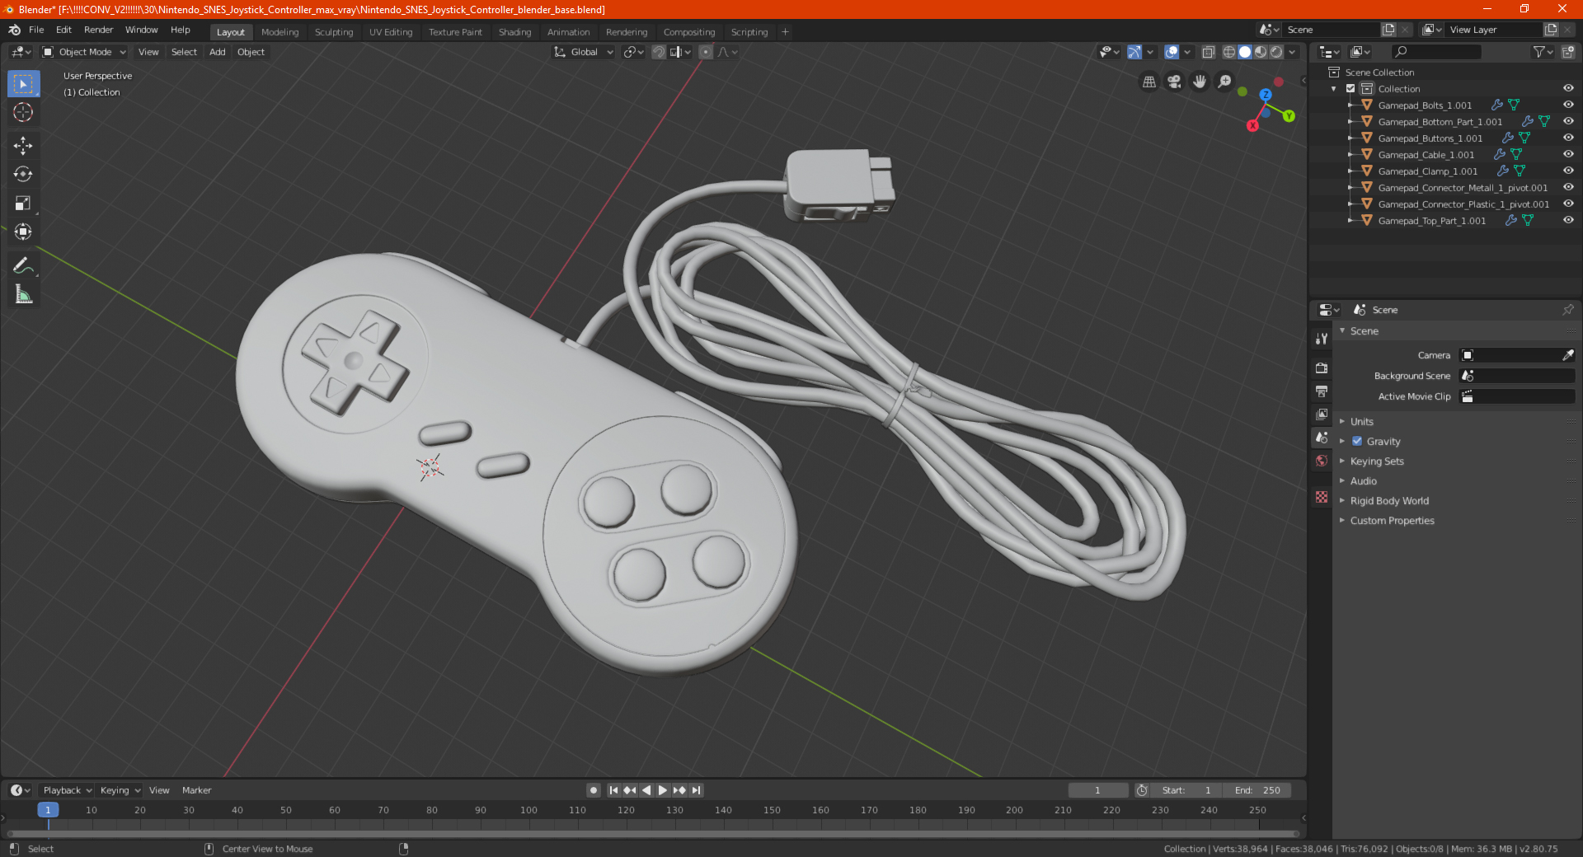Hide Gamepad_Top_Part_1.001 visibility eye
The image size is (1583, 857).
(x=1568, y=220)
